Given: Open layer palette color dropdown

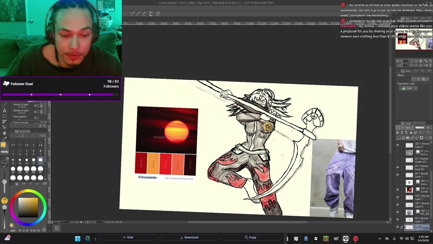Looking at the screenshot, I should pyautogui.click(x=400, y=127).
